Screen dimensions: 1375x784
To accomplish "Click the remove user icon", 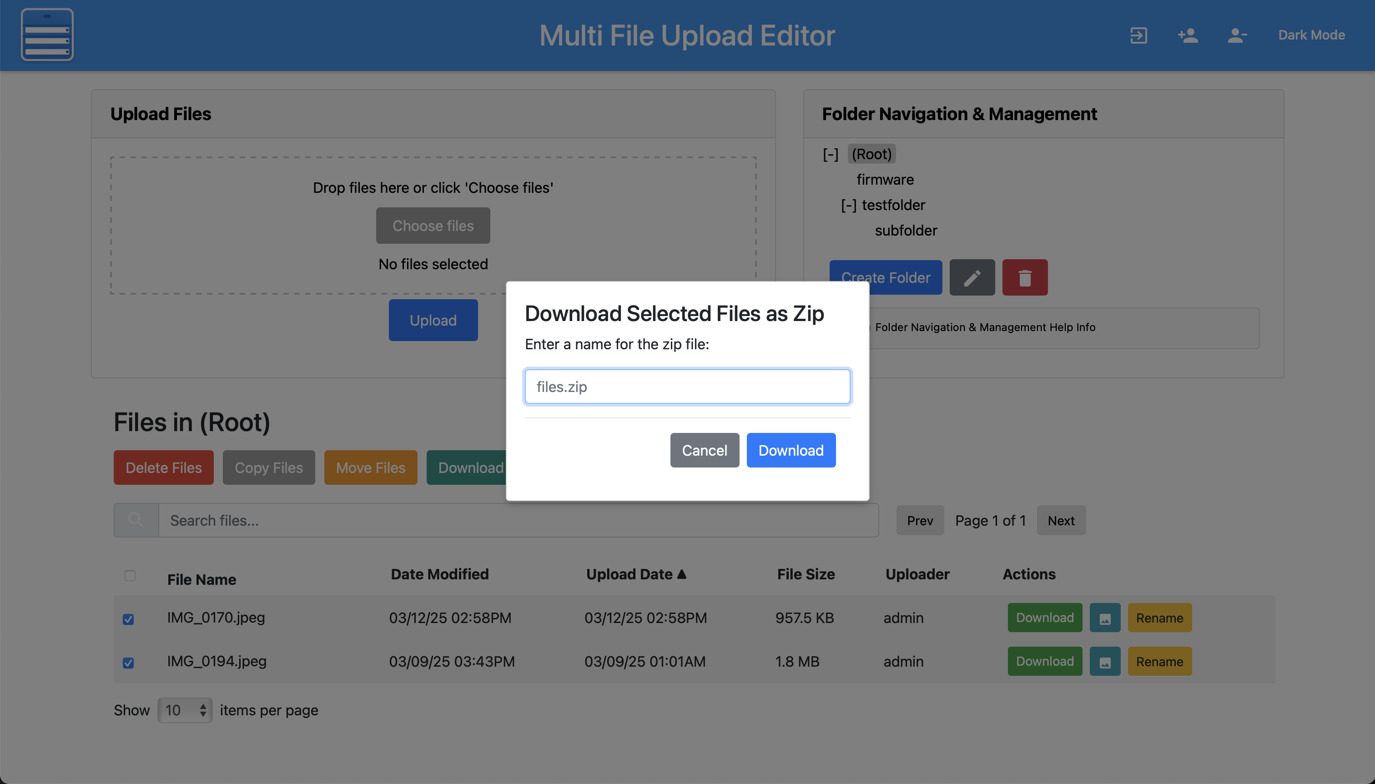I will (1237, 35).
